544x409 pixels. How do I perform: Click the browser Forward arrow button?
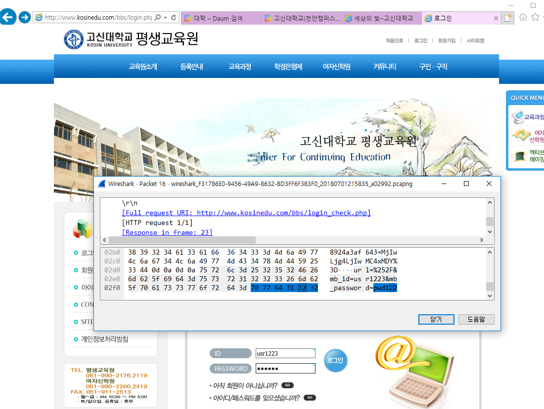click(x=25, y=17)
